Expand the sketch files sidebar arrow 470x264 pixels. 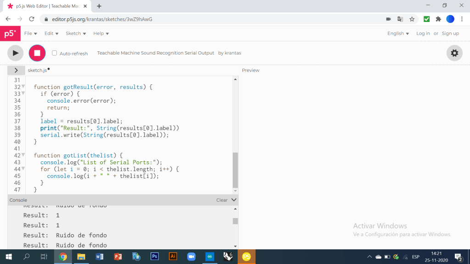point(16,70)
